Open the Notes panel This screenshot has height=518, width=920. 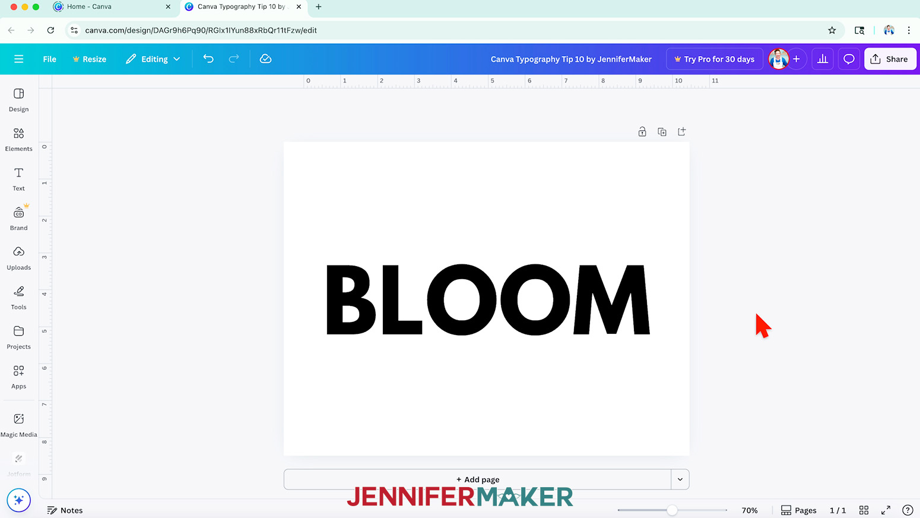pos(65,510)
